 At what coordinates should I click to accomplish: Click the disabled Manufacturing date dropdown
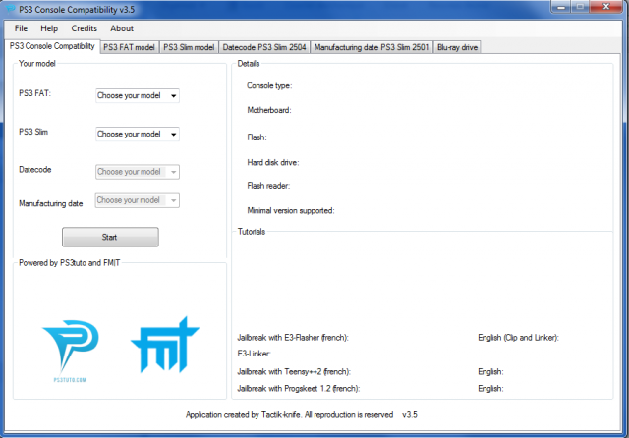(138, 200)
